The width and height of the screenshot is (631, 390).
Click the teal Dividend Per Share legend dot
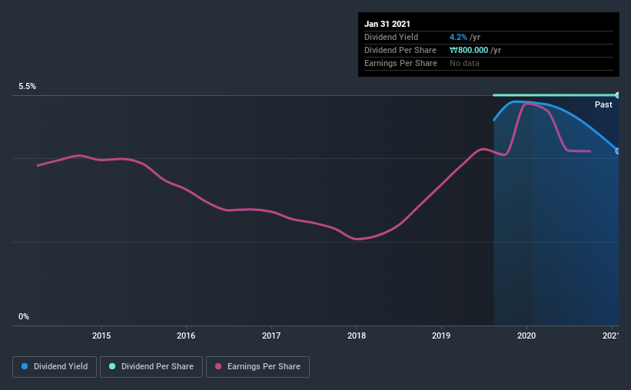[x=112, y=366]
